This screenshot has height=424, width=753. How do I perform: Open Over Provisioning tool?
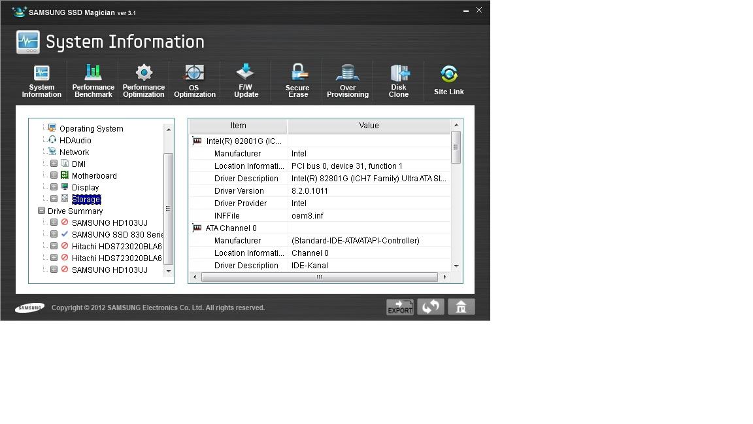tap(348, 81)
